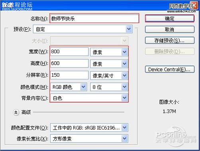Open the 分辨率 unit dropdown 像素/英寸
Screen dimensions: 200x151
(109, 75)
